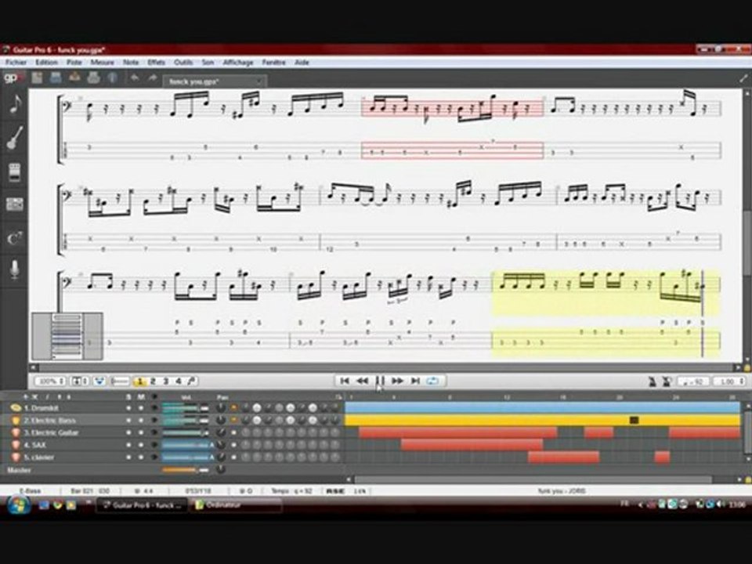Image resolution: width=752 pixels, height=564 pixels.
Task: Open the zoom 100% dropdown
Action: 50,381
